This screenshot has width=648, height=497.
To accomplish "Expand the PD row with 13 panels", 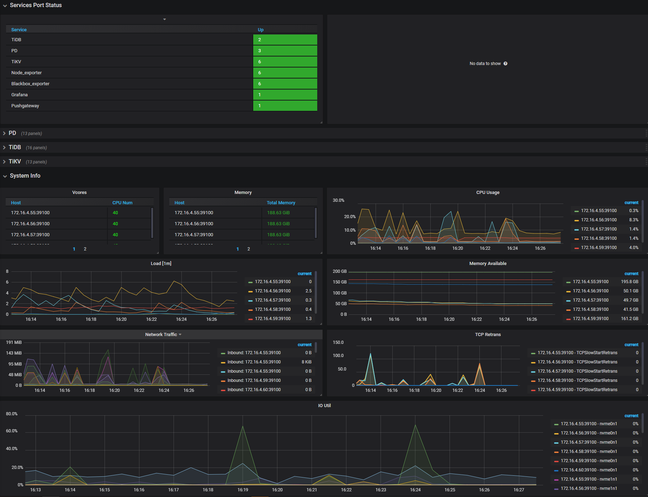I will click(x=12, y=133).
